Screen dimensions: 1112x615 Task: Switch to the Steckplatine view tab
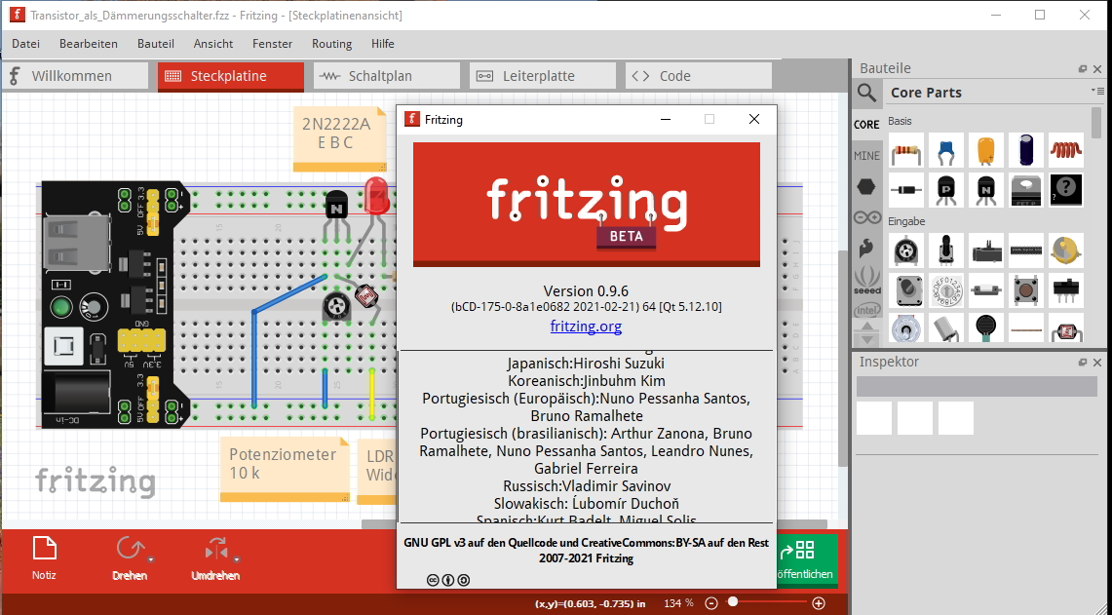(230, 76)
